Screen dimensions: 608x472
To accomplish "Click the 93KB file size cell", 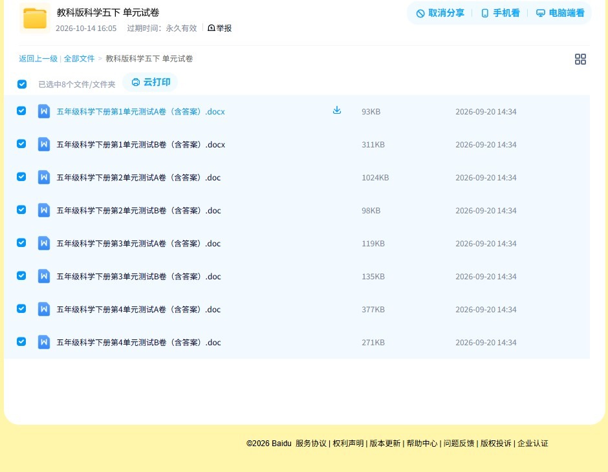I will pos(371,112).
